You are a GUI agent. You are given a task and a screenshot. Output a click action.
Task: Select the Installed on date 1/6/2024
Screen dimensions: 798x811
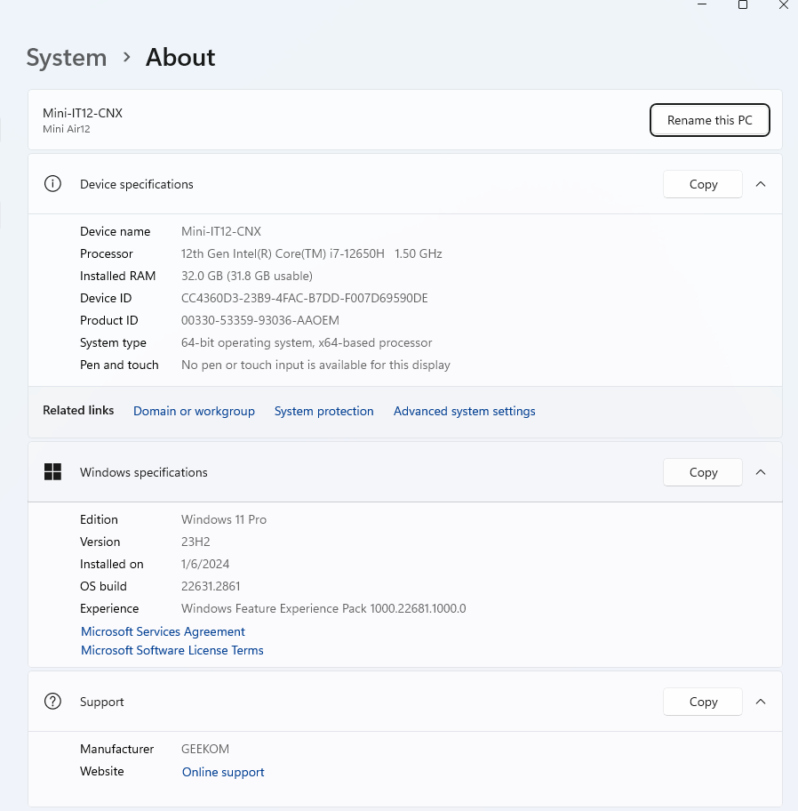205,564
